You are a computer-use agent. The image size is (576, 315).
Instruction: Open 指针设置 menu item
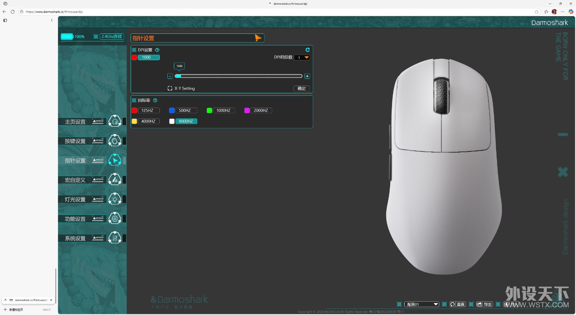coord(75,161)
